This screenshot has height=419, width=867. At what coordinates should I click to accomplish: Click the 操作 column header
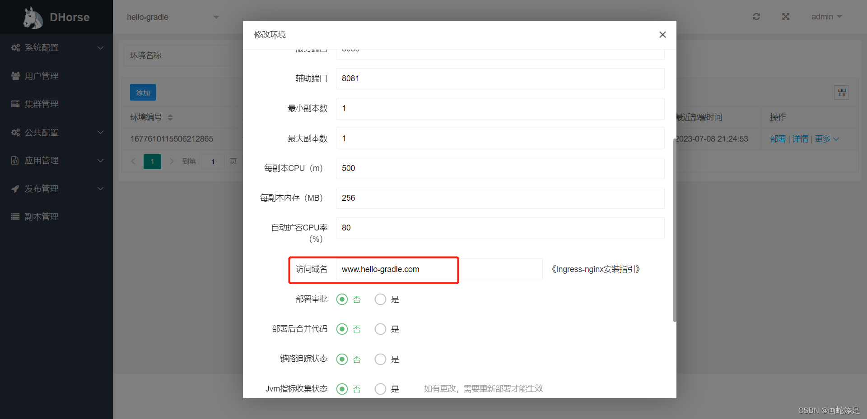coord(778,117)
